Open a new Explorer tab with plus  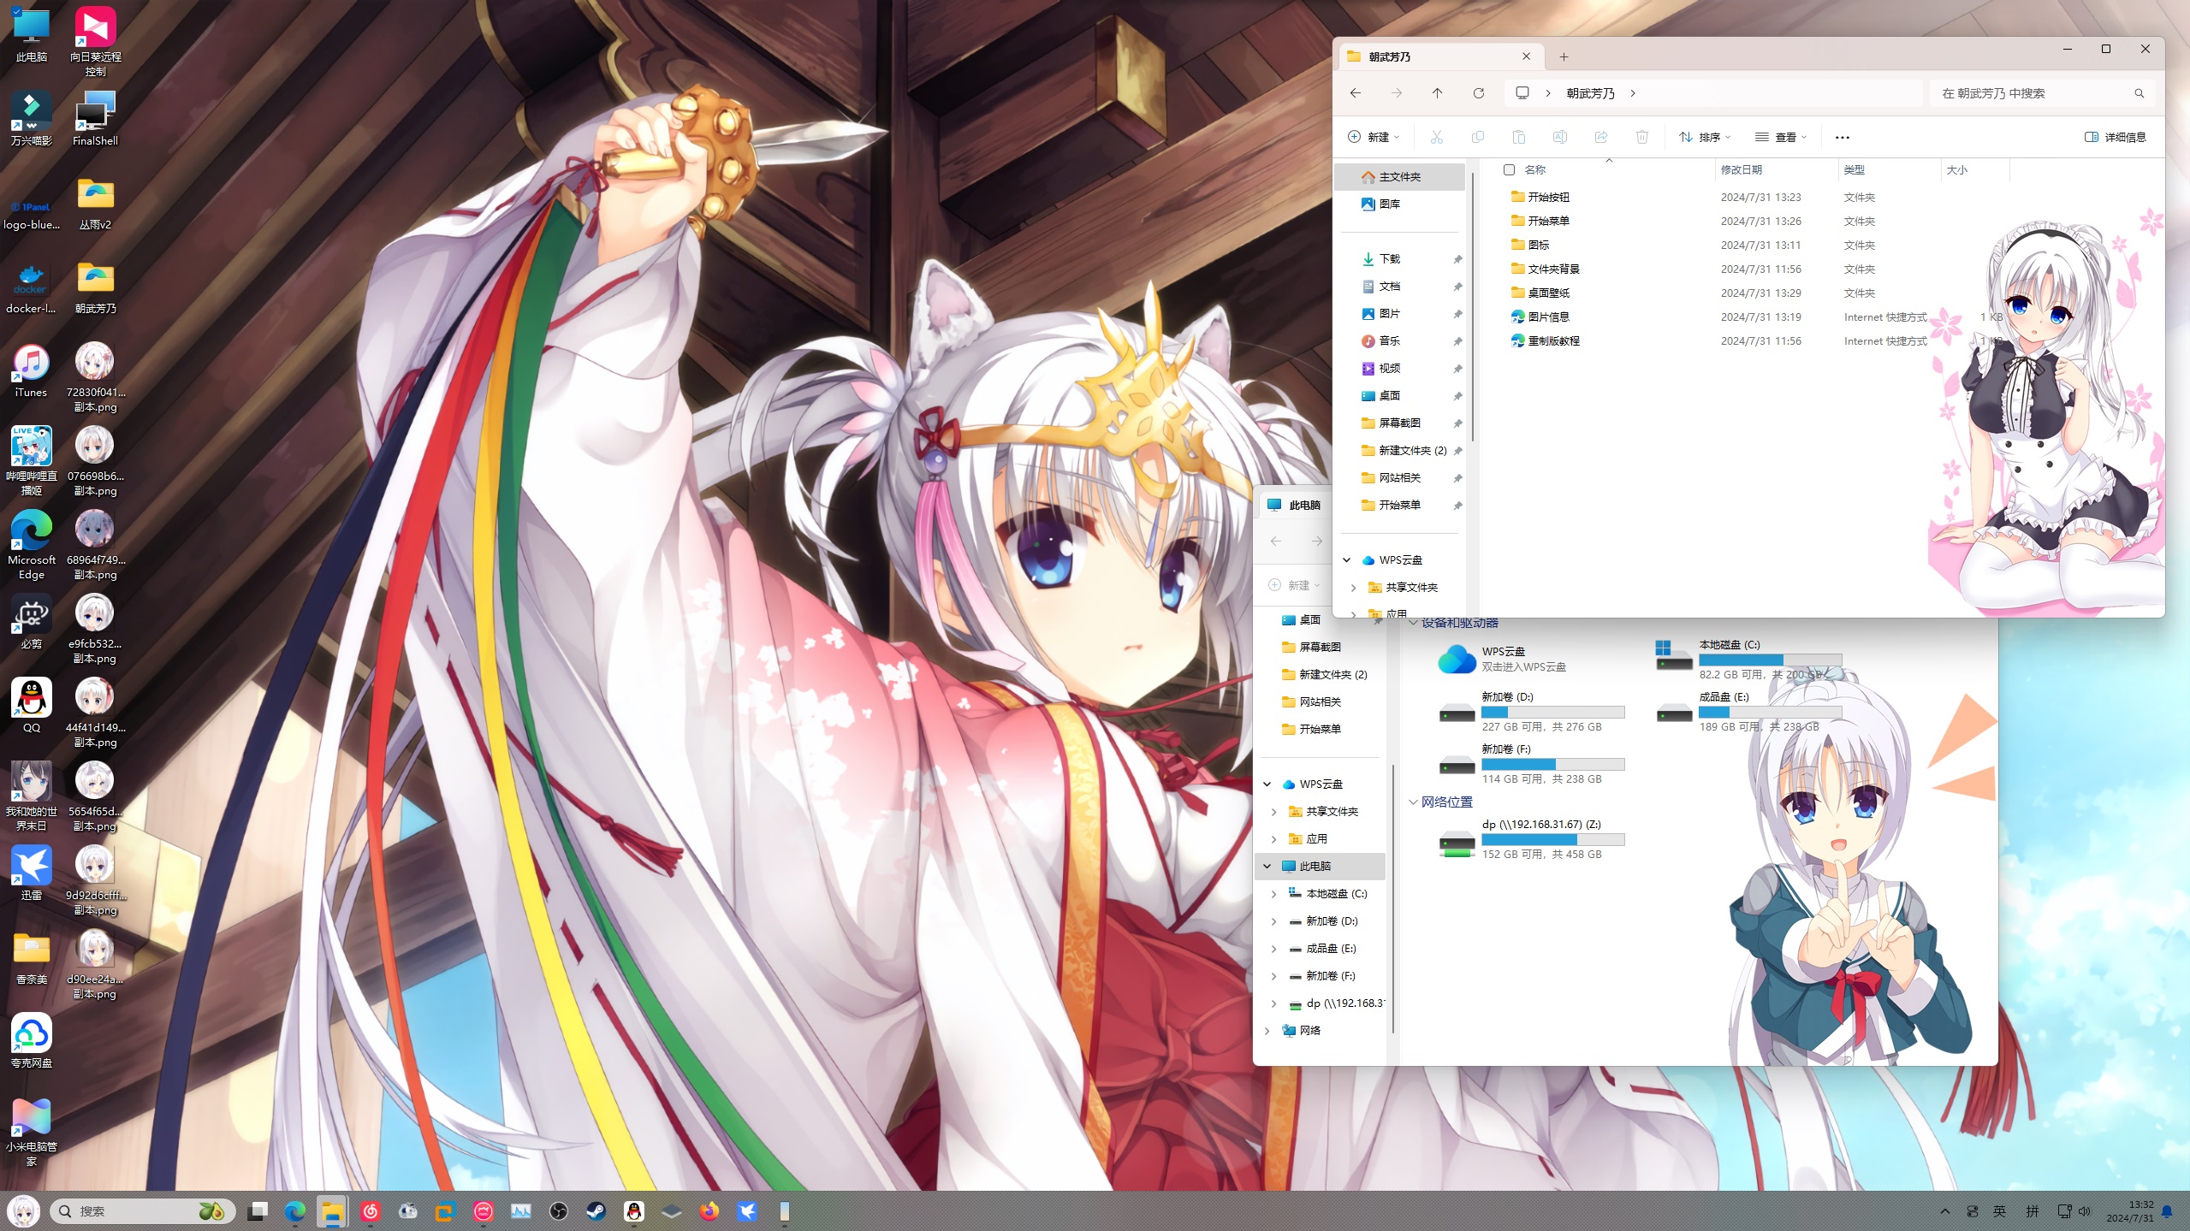(x=1564, y=57)
